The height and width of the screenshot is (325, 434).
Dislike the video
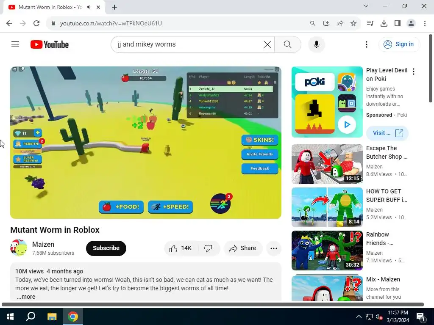pyautogui.click(x=209, y=248)
